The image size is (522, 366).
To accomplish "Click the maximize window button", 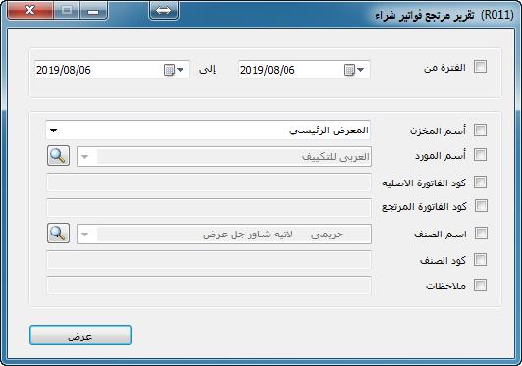I will (x=67, y=10).
